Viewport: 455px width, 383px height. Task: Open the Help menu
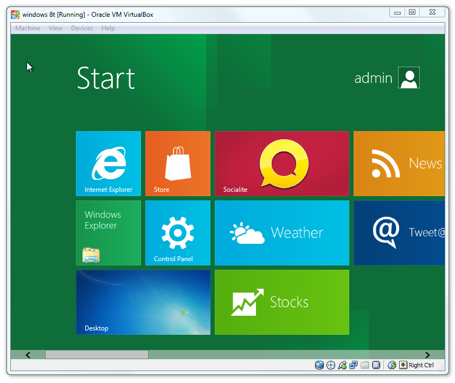[108, 28]
